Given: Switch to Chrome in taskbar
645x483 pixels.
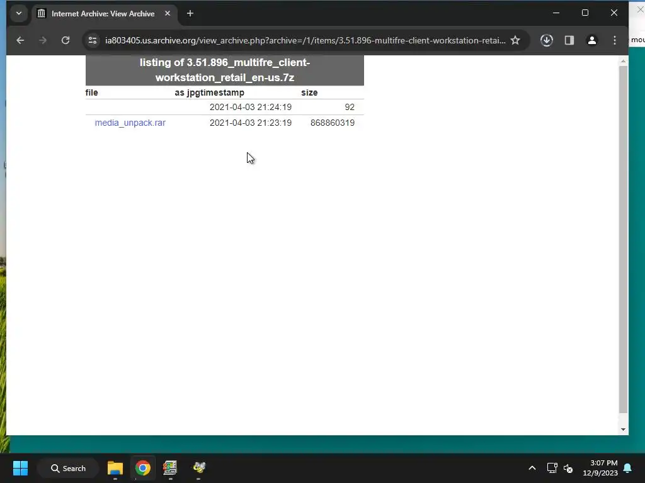Looking at the screenshot, I should click(x=143, y=468).
